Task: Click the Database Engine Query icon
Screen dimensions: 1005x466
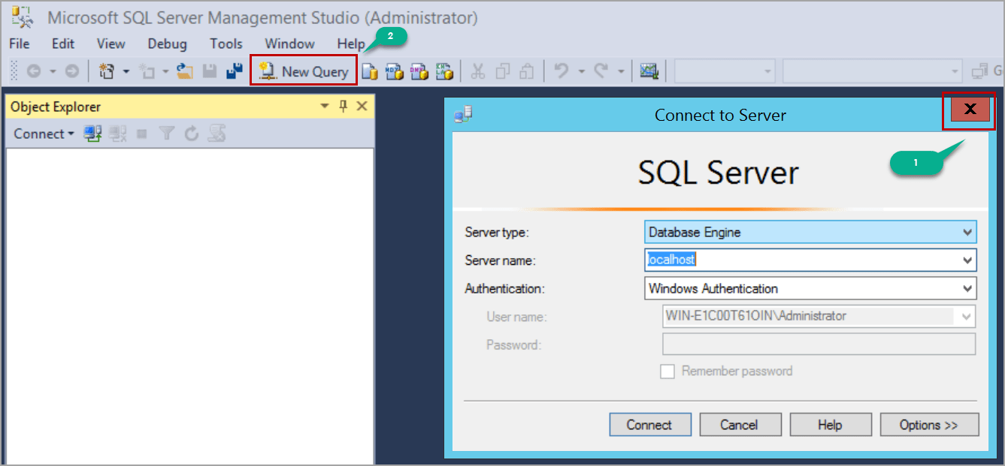Action: 370,71
